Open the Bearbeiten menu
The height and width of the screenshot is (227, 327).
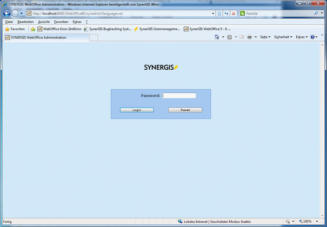pos(25,22)
